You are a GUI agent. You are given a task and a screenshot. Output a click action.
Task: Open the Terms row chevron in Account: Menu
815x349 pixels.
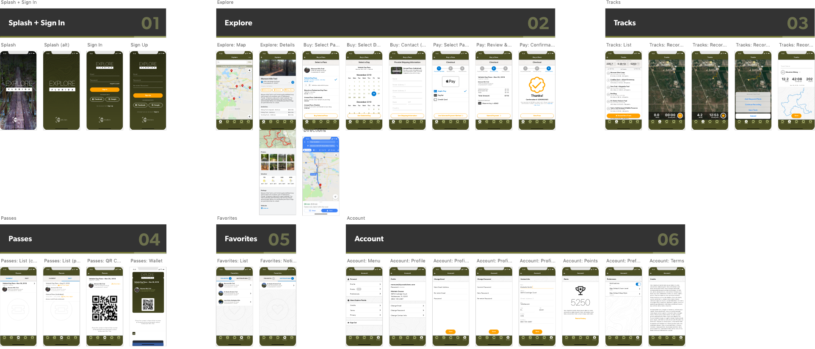(380, 310)
